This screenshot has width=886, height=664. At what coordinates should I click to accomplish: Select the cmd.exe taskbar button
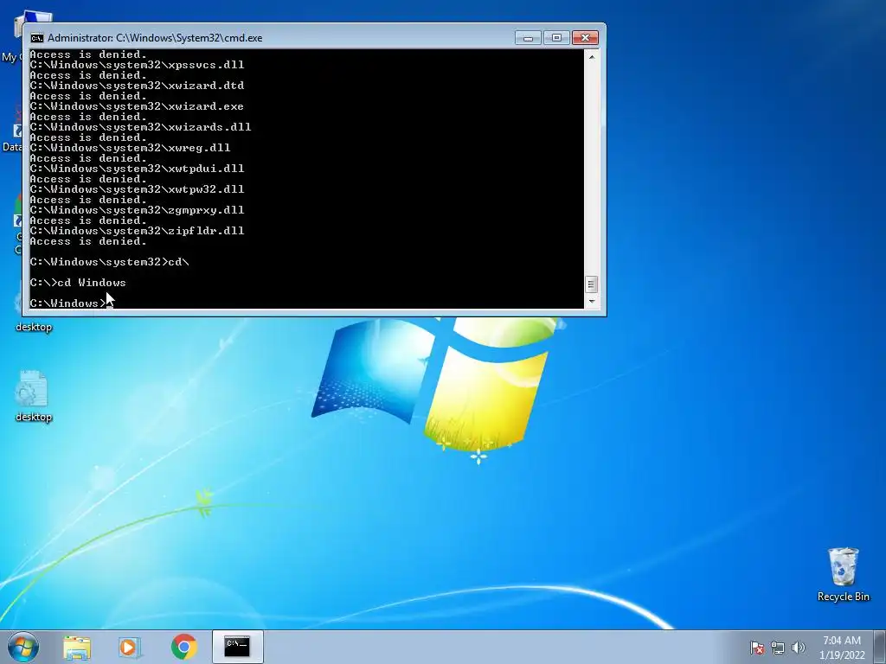tap(237, 647)
